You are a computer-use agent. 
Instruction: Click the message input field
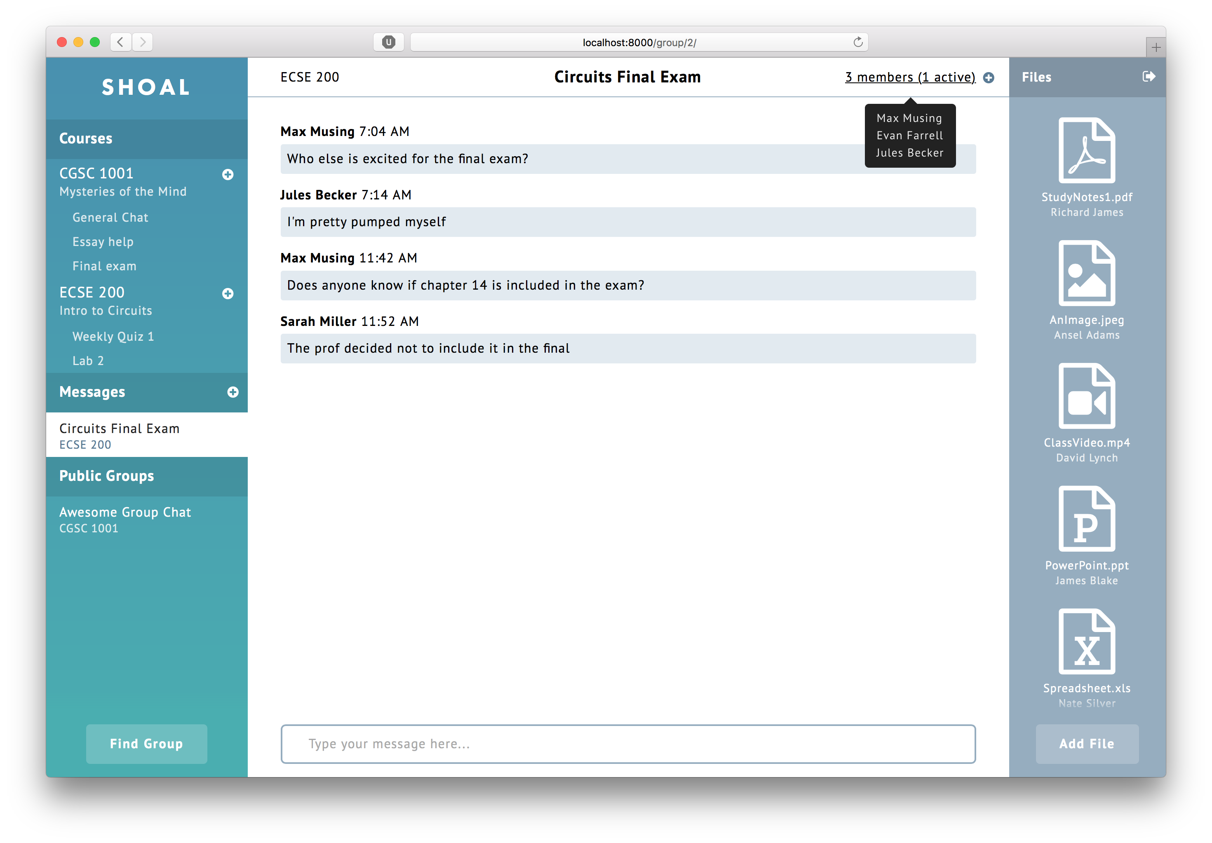[627, 744]
